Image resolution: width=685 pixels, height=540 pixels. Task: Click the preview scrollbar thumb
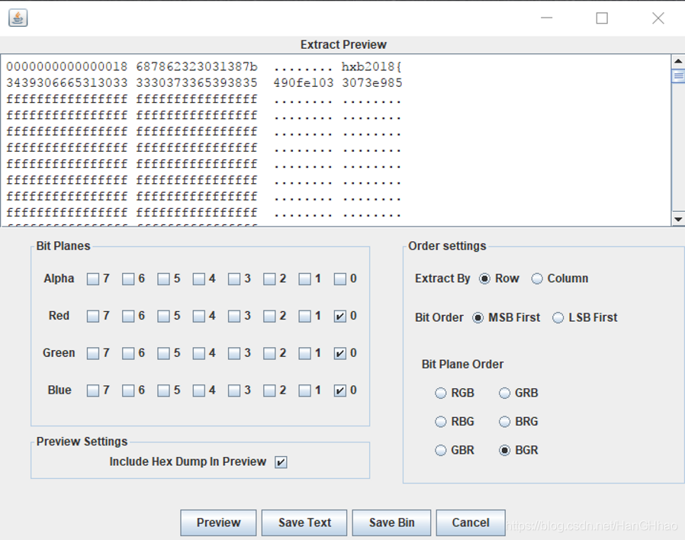click(678, 76)
